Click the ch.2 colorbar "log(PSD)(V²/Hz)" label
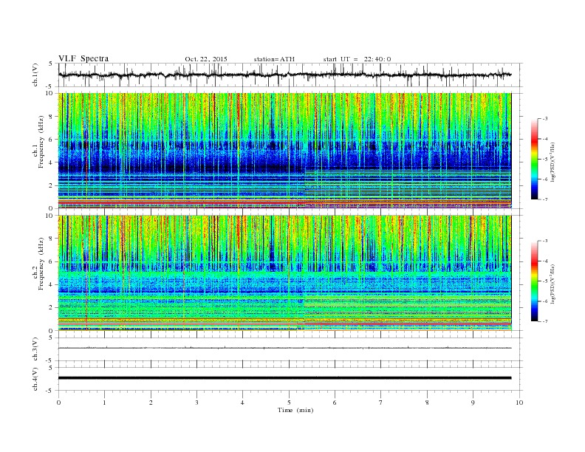 pyautogui.click(x=552, y=284)
